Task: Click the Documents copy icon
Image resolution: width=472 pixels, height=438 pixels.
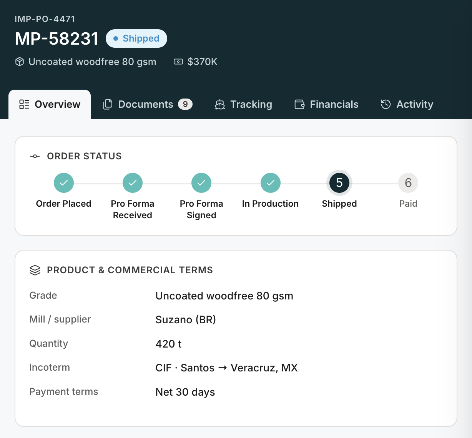Action: click(x=108, y=104)
